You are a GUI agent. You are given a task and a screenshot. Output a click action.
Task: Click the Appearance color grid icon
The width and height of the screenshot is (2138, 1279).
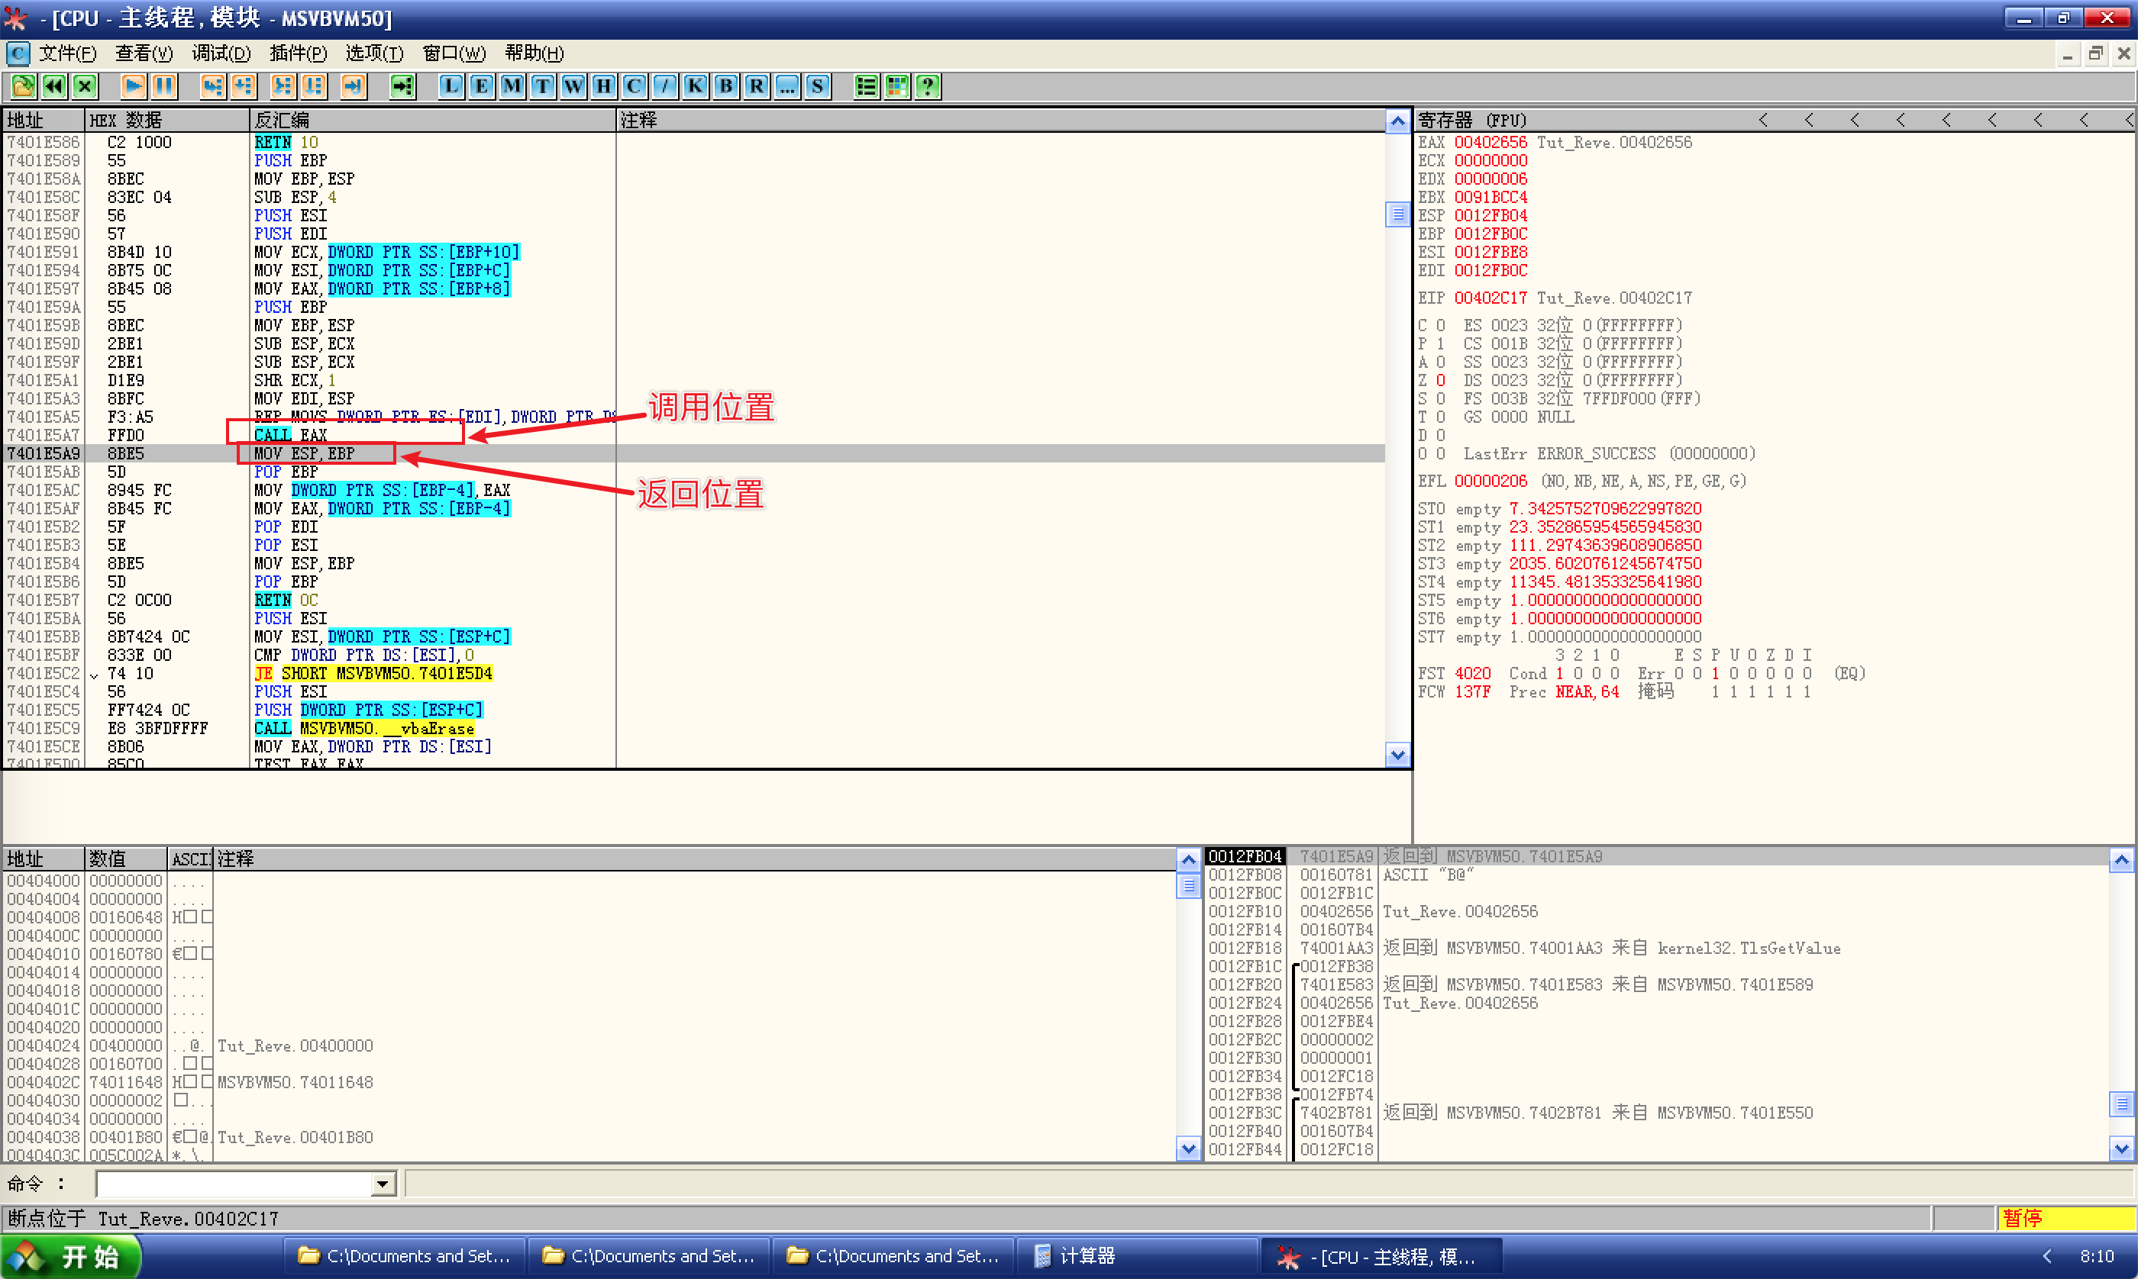(x=896, y=86)
